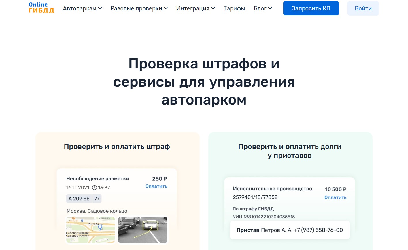Expand the Автопаркам dropdown menu
The height and width of the screenshot is (250, 408).
tap(82, 8)
